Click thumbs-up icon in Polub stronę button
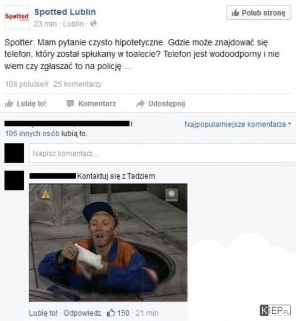Screen dimensions: 296x321 pyautogui.click(x=235, y=13)
